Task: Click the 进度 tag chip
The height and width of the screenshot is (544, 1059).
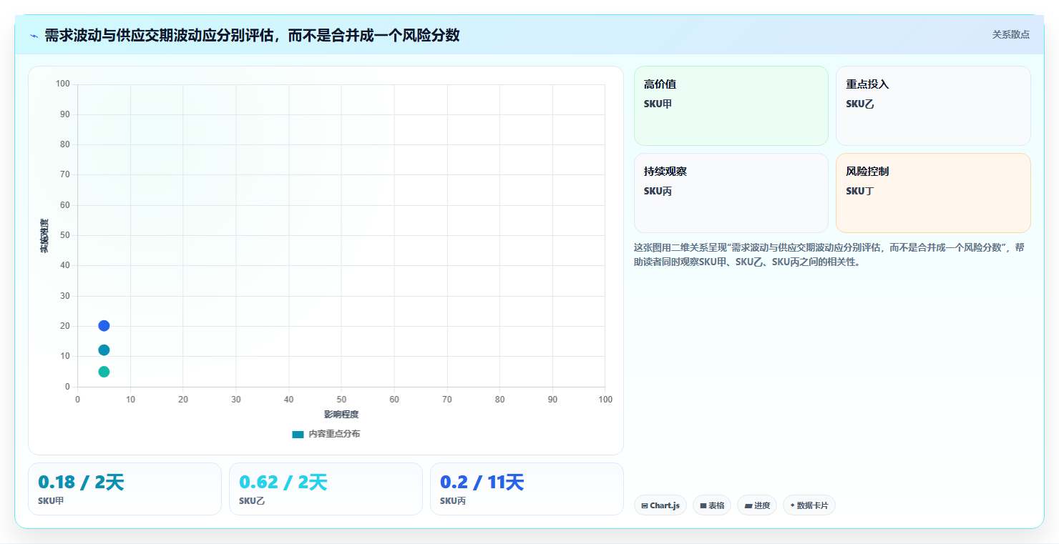Action: [x=757, y=505]
